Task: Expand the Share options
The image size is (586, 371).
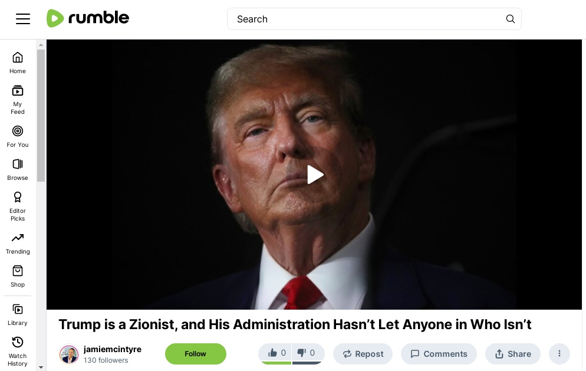Action: click(x=513, y=354)
